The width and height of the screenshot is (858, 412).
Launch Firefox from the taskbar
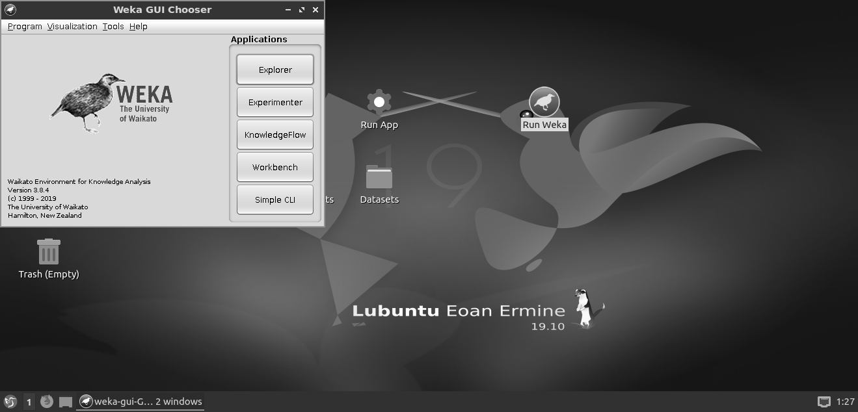click(x=46, y=402)
